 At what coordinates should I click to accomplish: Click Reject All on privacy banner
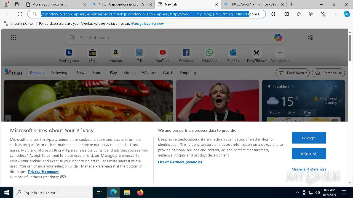coord(309,154)
